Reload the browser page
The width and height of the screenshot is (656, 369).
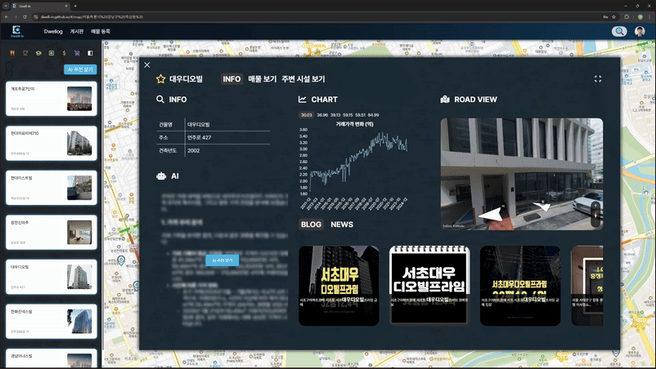click(x=25, y=16)
